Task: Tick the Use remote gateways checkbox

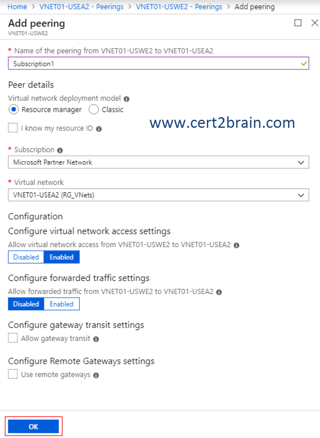Action: [x=13, y=374]
